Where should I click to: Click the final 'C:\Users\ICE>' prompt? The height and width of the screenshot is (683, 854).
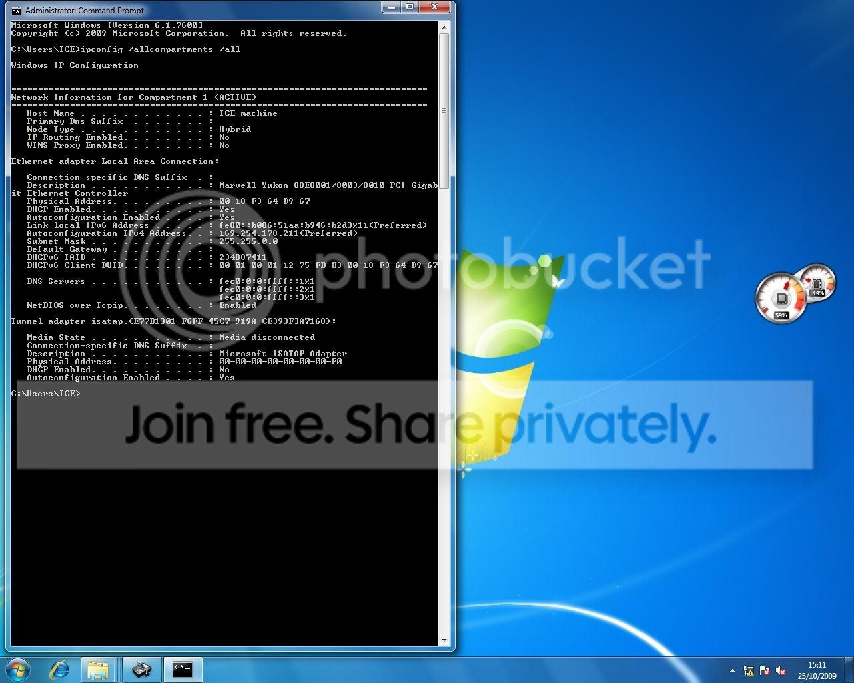coord(45,394)
